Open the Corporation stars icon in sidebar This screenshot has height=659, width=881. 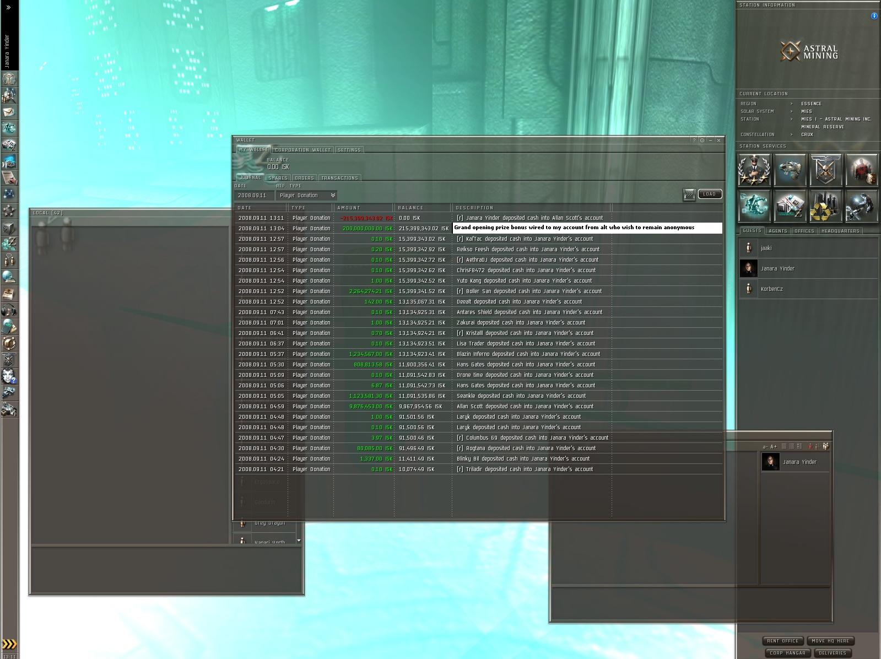[9, 211]
